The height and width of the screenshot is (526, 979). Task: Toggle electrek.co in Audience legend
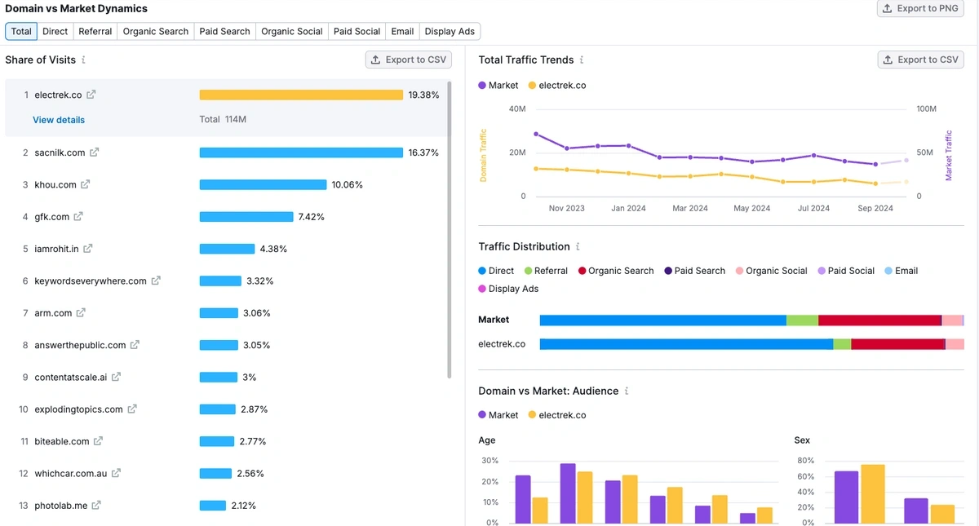pyautogui.click(x=557, y=415)
